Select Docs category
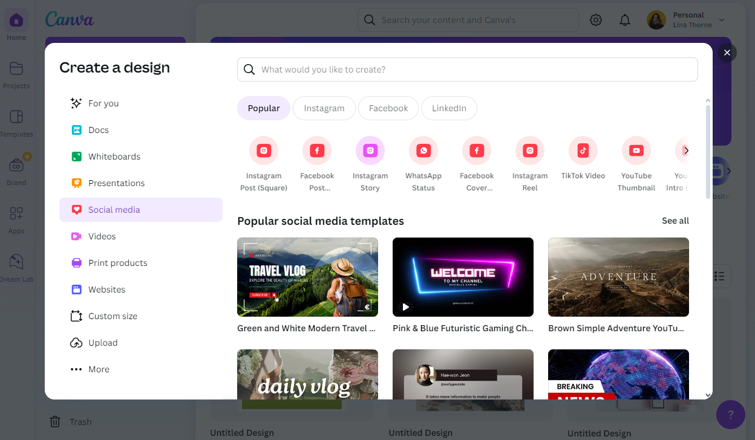Image resolution: width=755 pixels, height=440 pixels. (x=140, y=130)
